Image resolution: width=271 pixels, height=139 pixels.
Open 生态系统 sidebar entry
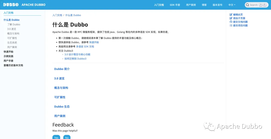click(12, 42)
